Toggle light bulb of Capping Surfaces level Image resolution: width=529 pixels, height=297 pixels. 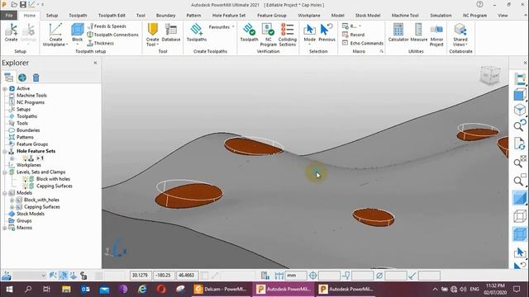25,186
